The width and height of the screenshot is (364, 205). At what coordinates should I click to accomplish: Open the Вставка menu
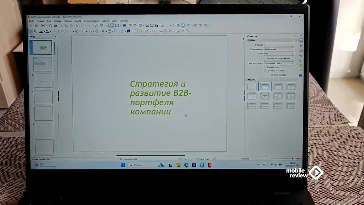pyautogui.click(x=58, y=21)
